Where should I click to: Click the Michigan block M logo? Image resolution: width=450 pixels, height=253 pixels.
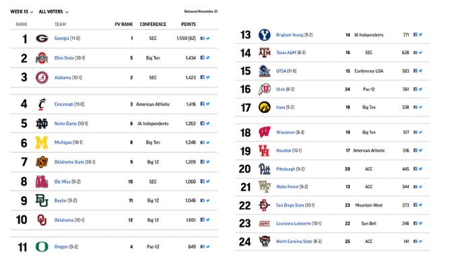(x=42, y=143)
